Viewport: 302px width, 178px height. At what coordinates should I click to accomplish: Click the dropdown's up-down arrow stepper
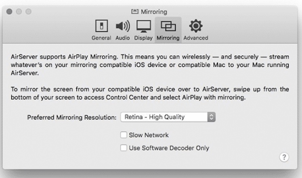coord(212,117)
